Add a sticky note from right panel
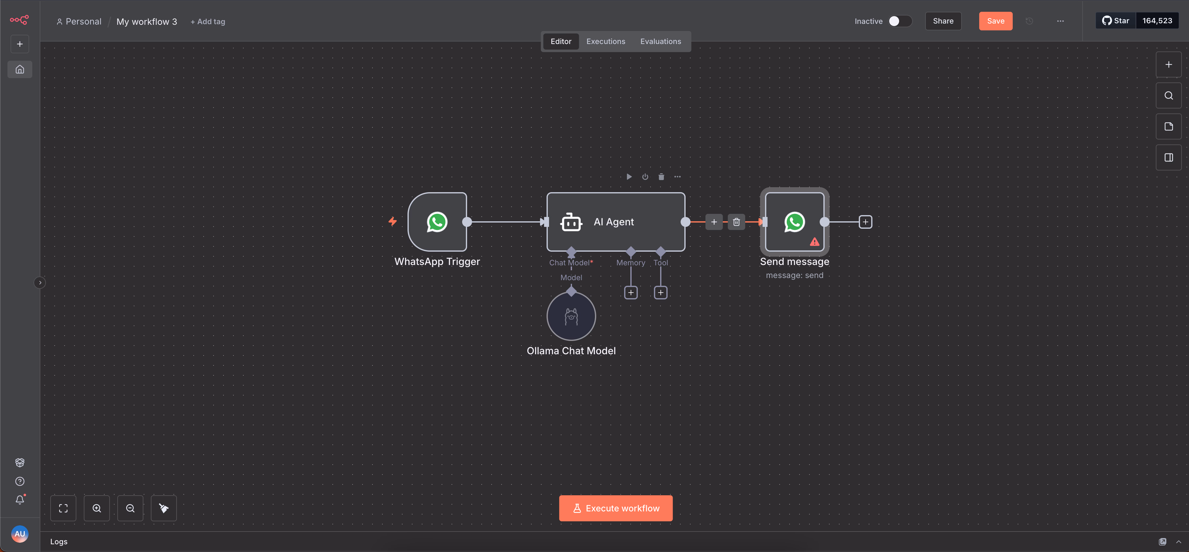This screenshot has height=552, width=1189. tap(1168, 126)
